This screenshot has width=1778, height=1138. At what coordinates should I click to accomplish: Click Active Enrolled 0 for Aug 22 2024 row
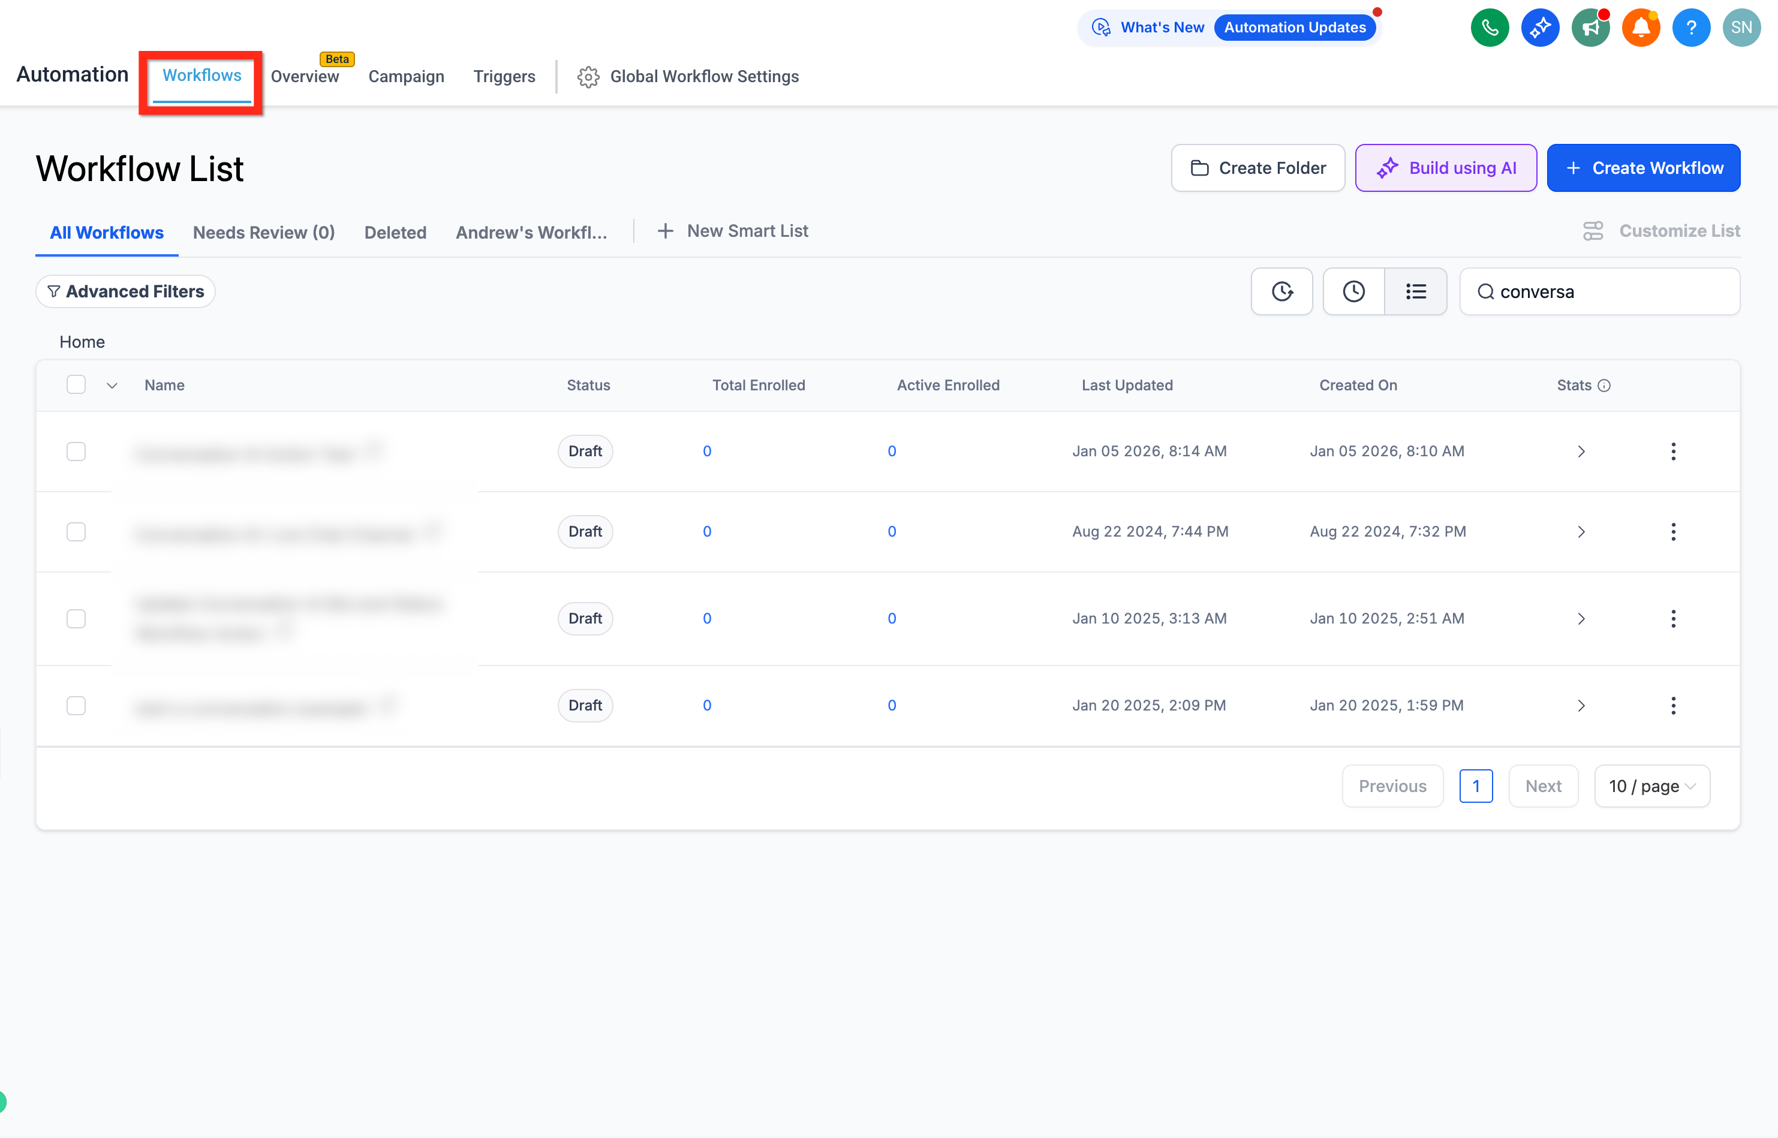[x=891, y=531]
